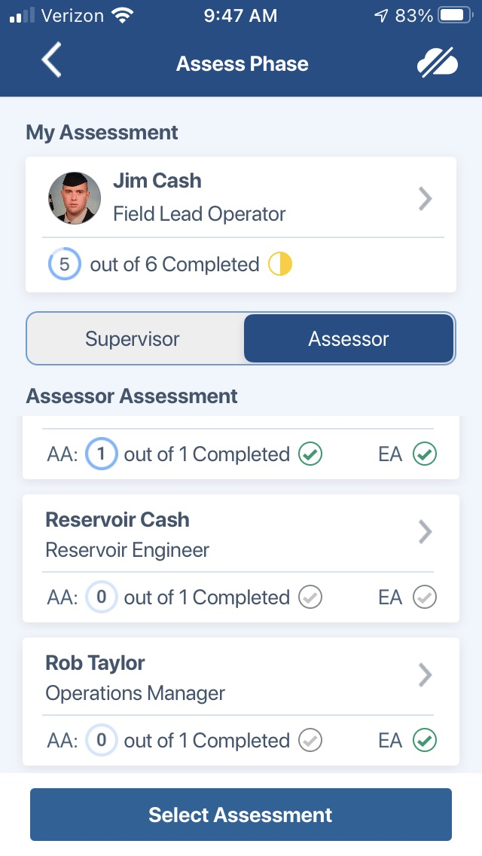The height and width of the screenshot is (856, 482).
Task: Switch to the Assessor tab
Action: coord(349,338)
